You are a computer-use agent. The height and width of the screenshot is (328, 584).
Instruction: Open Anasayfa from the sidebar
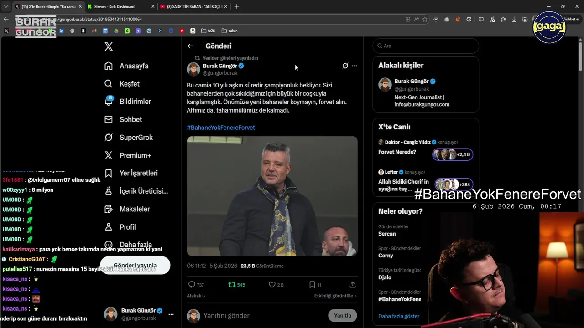(x=126, y=66)
